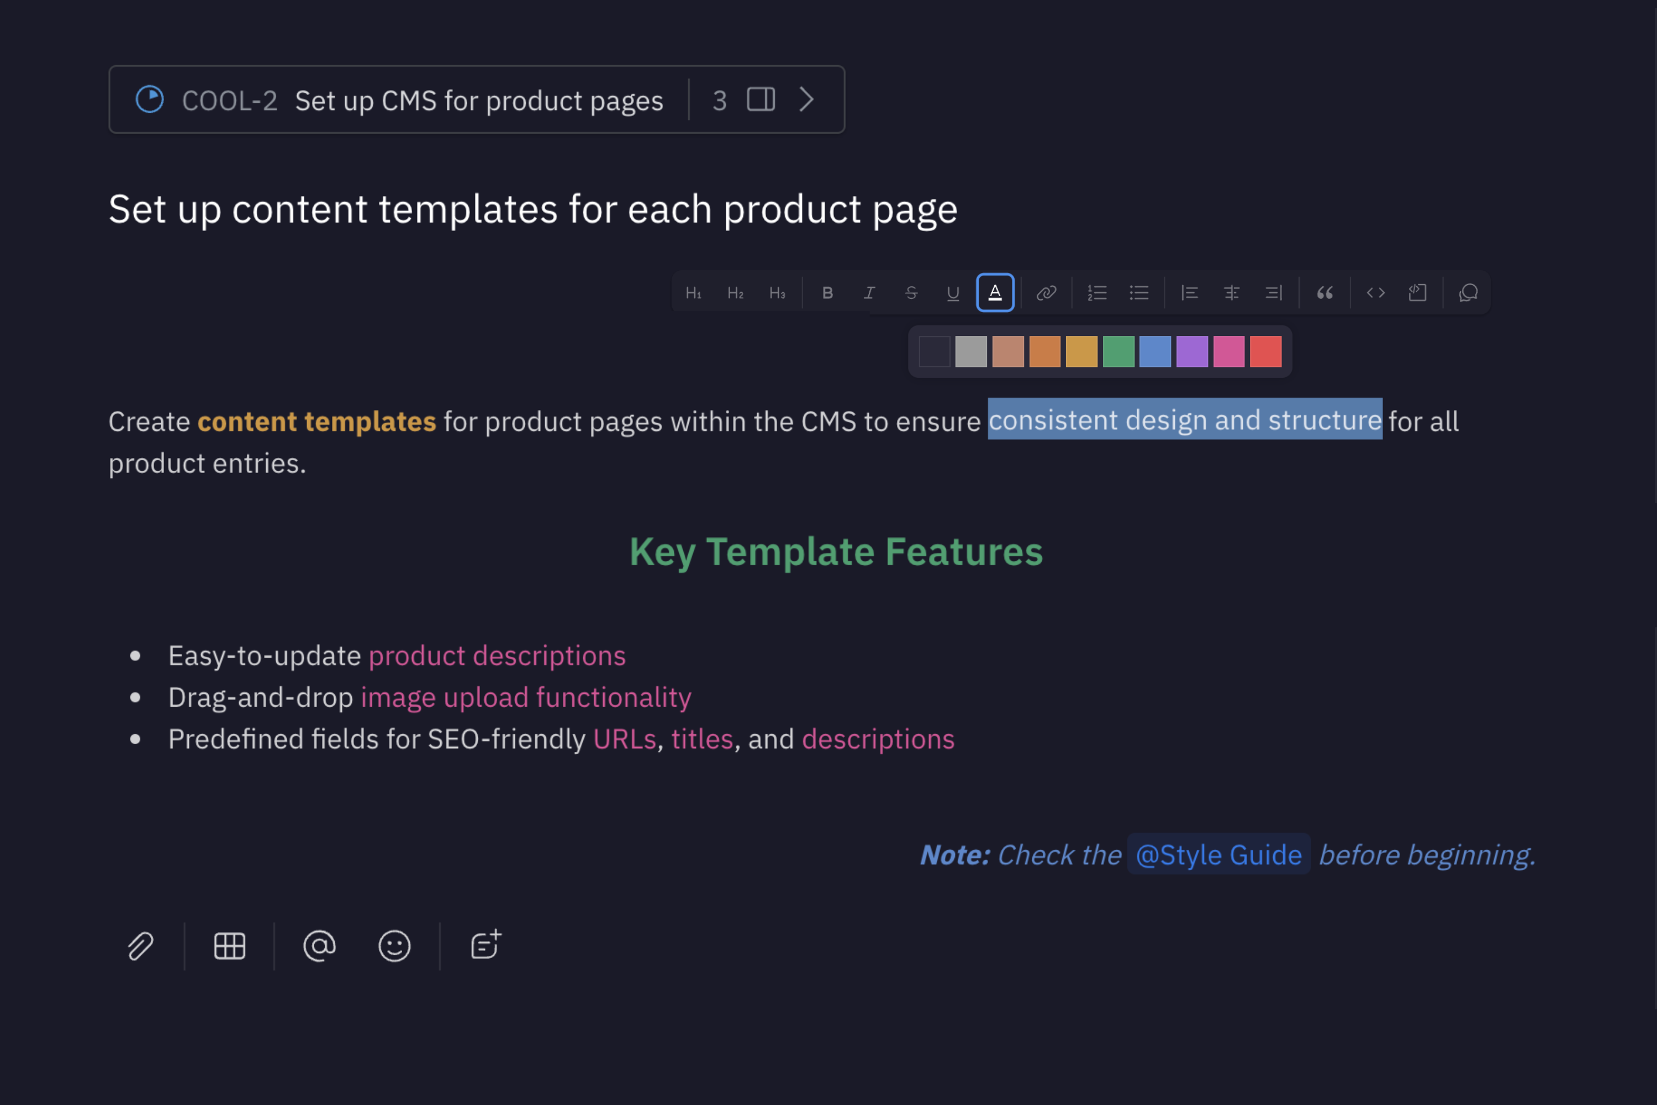
Task: Open the @Style Guide mention link
Action: coord(1218,855)
